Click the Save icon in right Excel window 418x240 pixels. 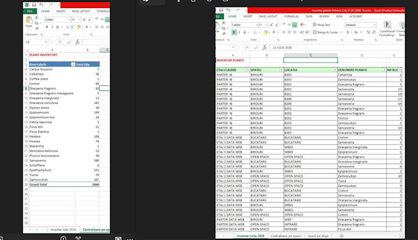[x=221, y=10]
